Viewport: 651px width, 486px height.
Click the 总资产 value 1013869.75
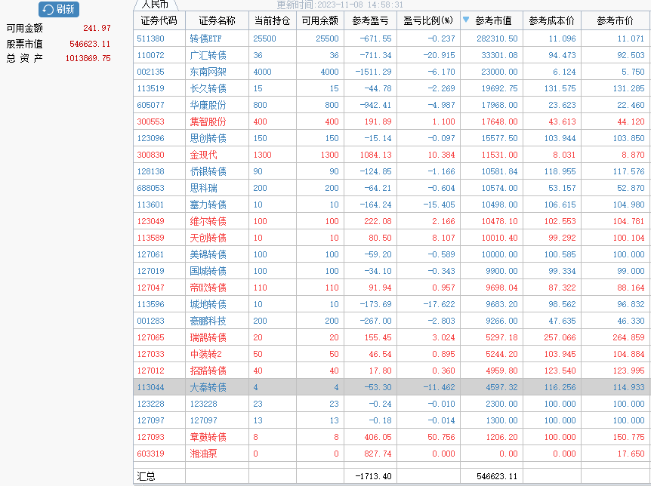point(88,58)
